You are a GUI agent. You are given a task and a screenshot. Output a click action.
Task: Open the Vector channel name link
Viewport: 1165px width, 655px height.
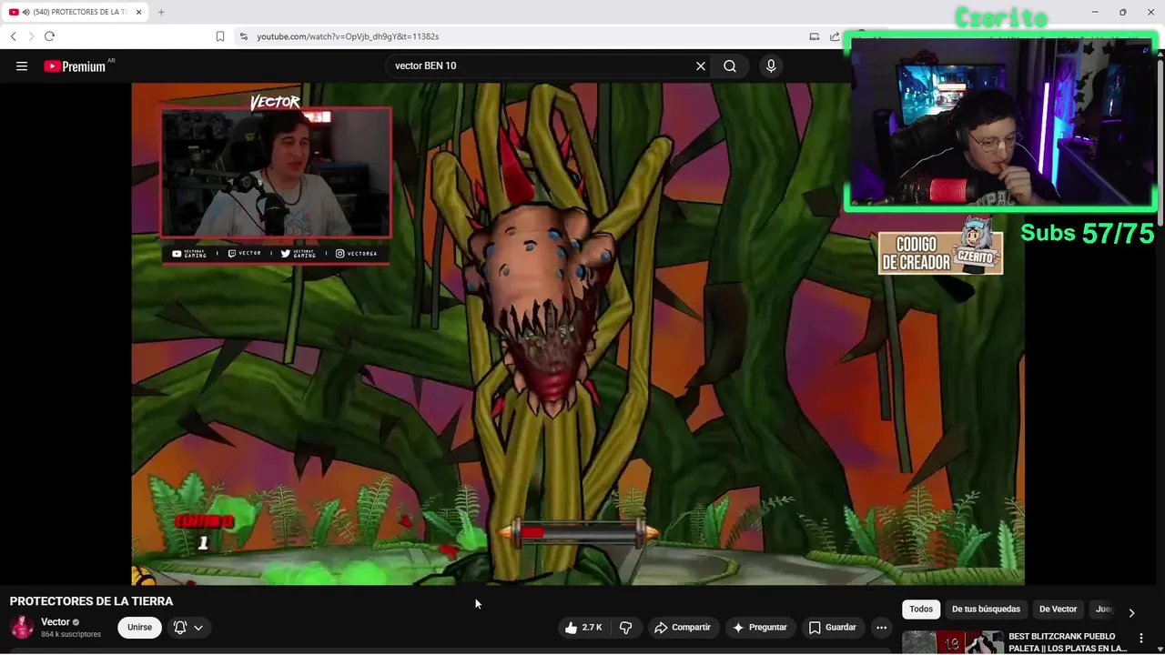tap(56, 622)
